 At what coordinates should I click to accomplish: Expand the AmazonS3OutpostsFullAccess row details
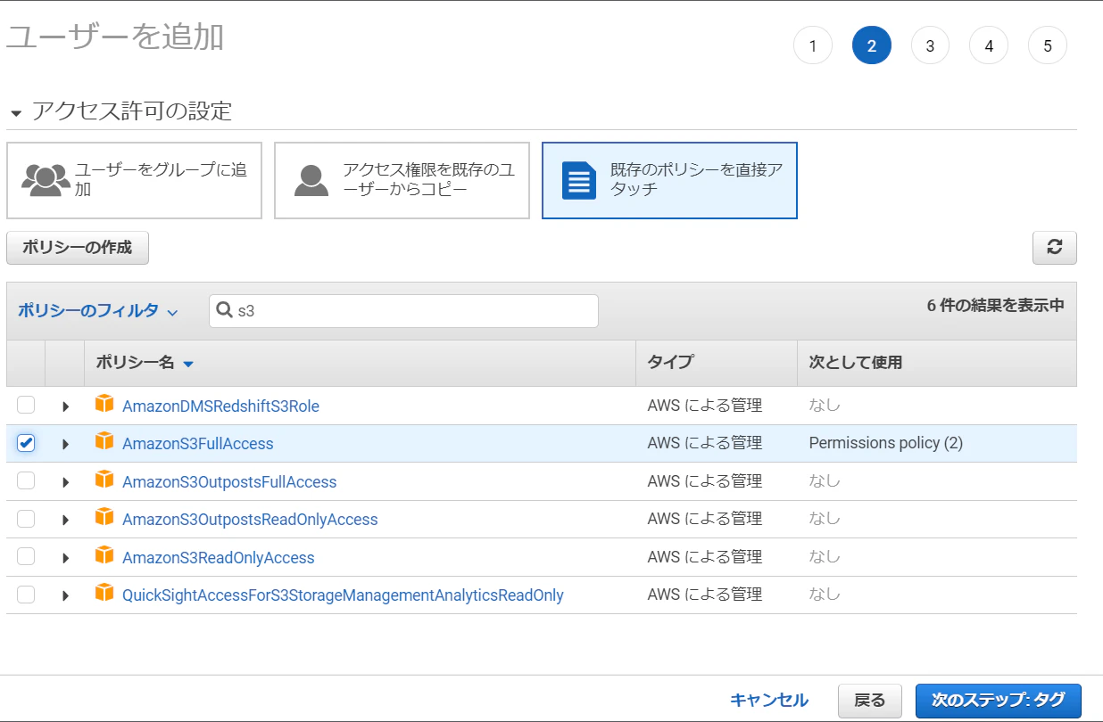click(65, 482)
